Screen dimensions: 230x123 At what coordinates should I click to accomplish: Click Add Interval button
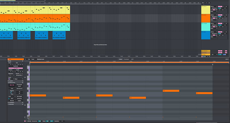[x=19, y=89]
